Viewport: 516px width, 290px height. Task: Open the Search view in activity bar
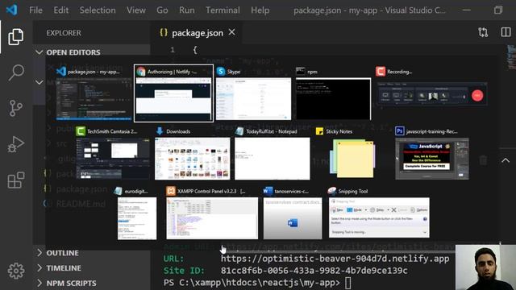15,72
